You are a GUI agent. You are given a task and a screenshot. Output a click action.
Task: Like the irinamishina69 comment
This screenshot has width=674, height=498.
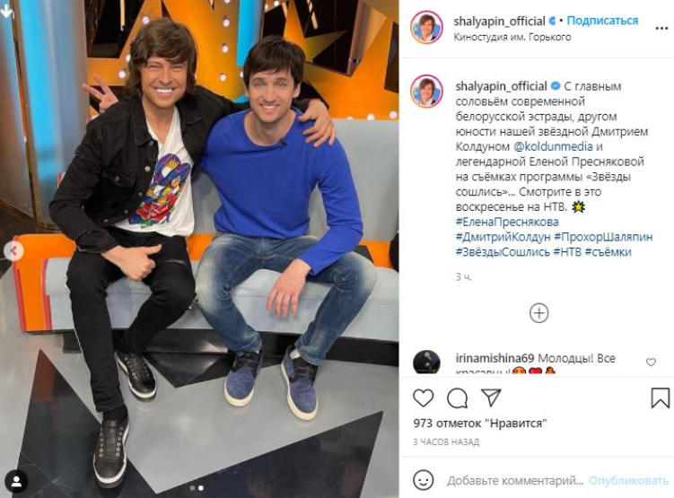click(x=651, y=363)
